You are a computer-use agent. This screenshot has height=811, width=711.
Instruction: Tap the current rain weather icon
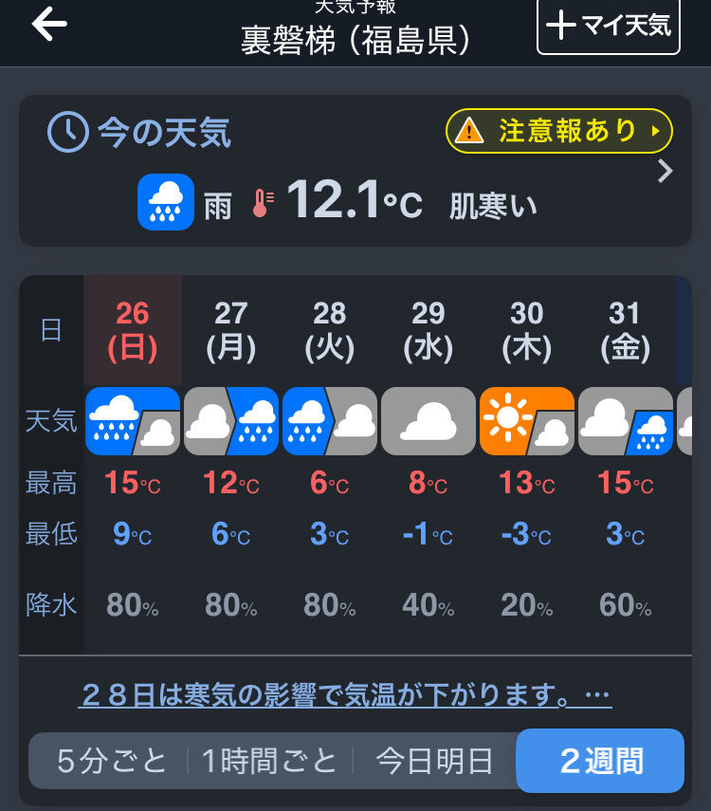click(x=166, y=202)
